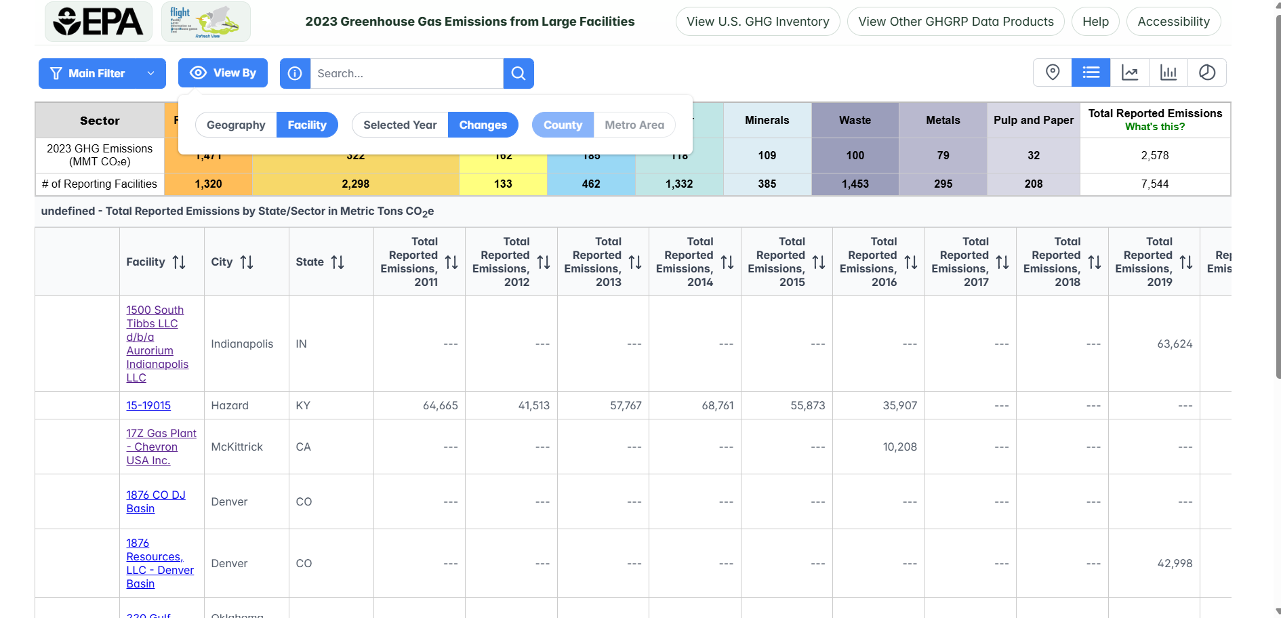Viewport: 1281px width, 618px height.
Task: Toggle view to Geography
Action: click(236, 125)
